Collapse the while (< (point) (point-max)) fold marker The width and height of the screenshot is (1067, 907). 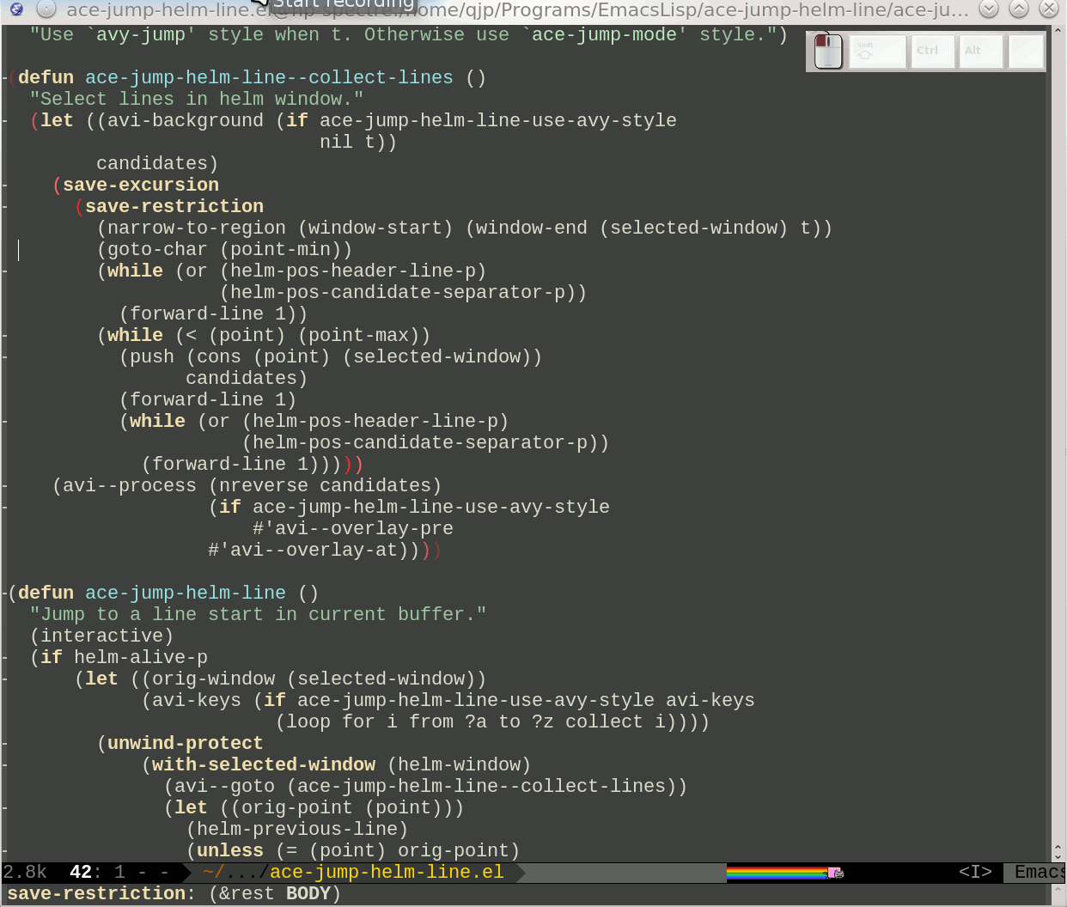tap(5, 336)
